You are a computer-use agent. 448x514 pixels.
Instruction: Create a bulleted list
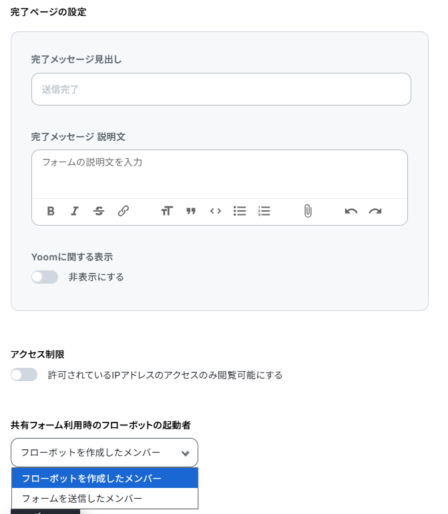coord(240,211)
